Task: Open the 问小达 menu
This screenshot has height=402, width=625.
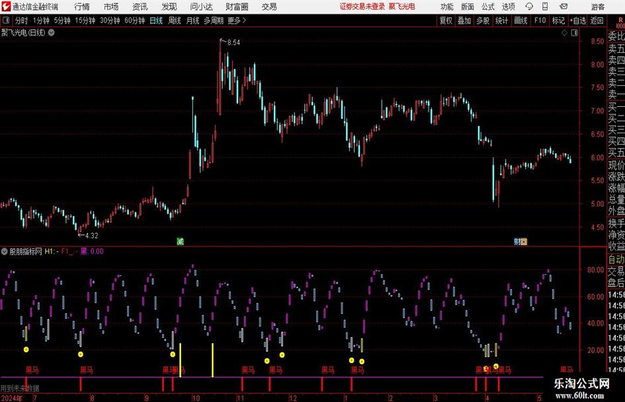Action: tap(201, 7)
